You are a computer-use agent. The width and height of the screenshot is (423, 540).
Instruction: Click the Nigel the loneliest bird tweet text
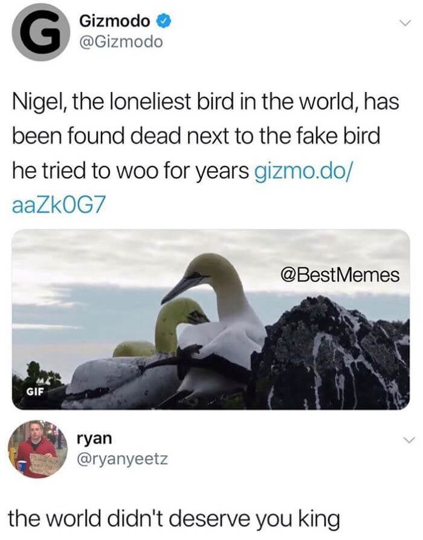(x=205, y=154)
